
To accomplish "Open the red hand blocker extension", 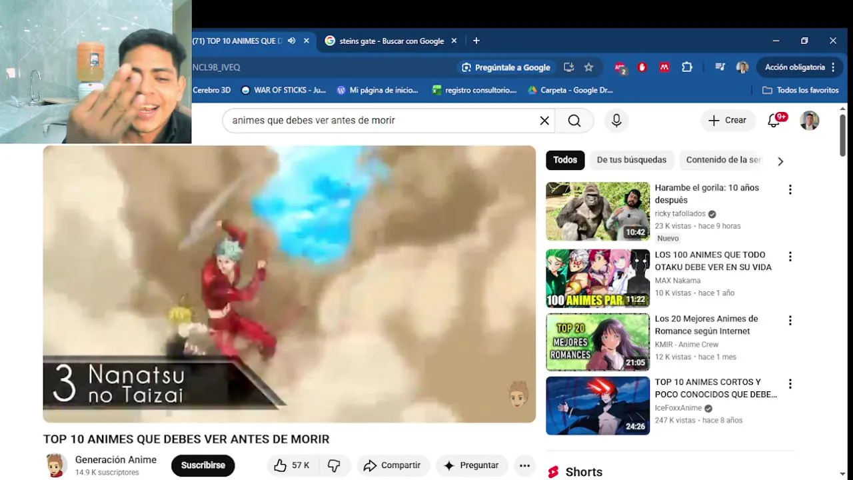I will (x=642, y=67).
